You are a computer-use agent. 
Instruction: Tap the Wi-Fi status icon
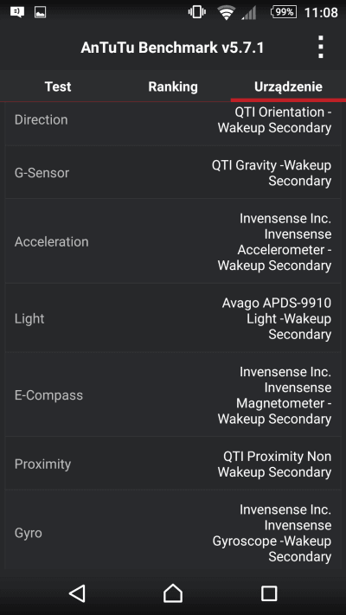[227, 13]
